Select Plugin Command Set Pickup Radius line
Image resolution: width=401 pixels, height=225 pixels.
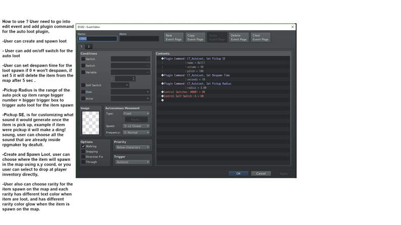[x=223, y=84]
